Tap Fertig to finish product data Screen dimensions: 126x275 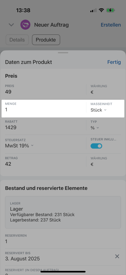[x=114, y=62]
